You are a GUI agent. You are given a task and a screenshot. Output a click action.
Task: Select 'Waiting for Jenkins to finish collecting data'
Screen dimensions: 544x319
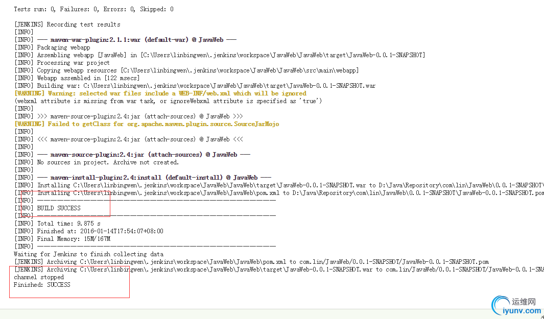(x=88, y=254)
